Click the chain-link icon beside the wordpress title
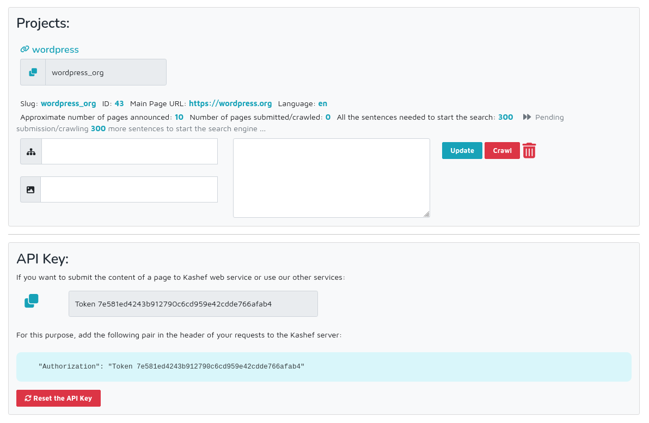Image resolution: width=649 pixels, height=423 pixels. point(25,49)
